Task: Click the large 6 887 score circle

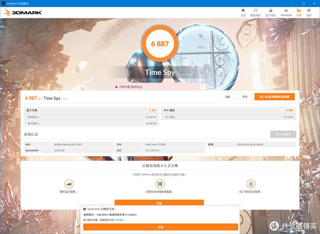Action: click(x=160, y=44)
